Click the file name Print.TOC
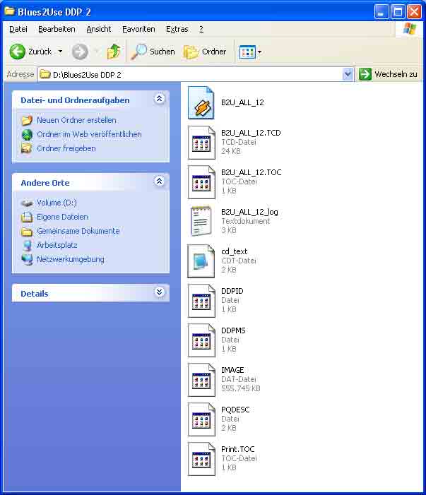The image size is (426, 495). pyautogui.click(x=238, y=449)
